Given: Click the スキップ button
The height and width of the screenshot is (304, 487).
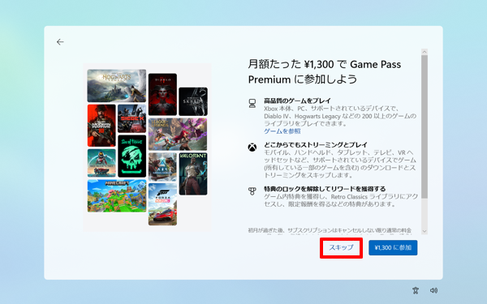Looking at the screenshot, I should tap(342, 248).
